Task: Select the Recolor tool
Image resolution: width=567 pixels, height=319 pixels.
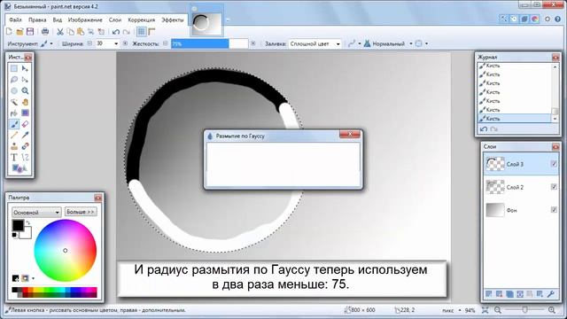Action: (25, 146)
